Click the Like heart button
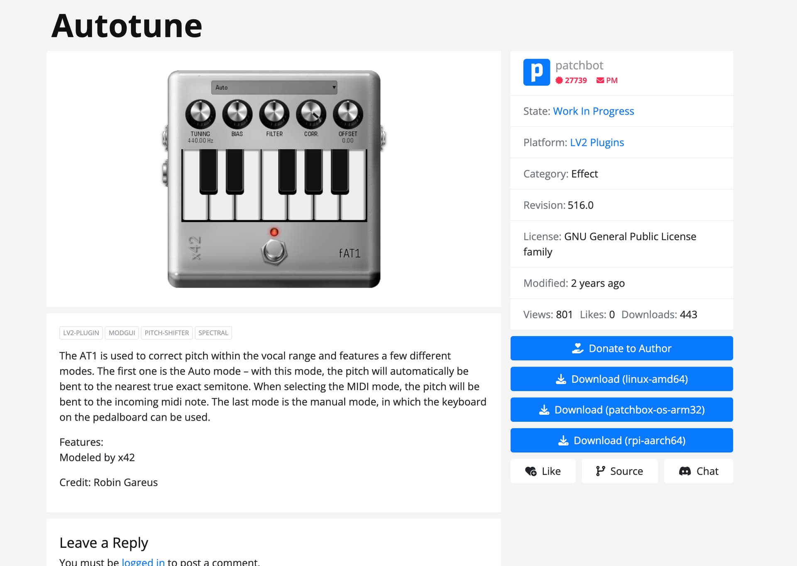This screenshot has width=797, height=566. pyautogui.click(x=543, y=471)
